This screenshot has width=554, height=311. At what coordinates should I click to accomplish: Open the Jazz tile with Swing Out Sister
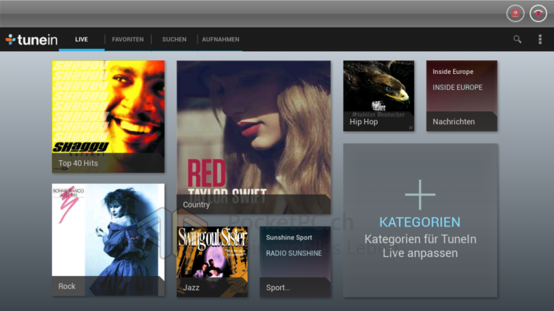point(212,261)
